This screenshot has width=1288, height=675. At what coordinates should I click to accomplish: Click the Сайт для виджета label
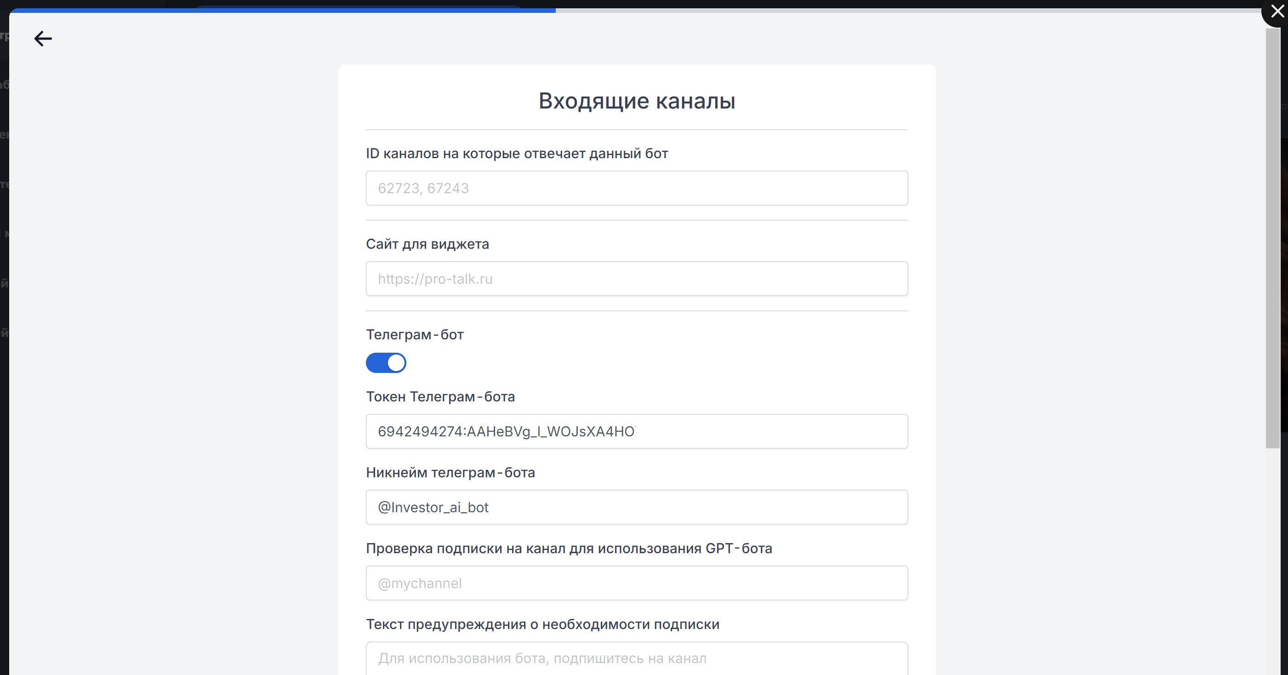427,244
